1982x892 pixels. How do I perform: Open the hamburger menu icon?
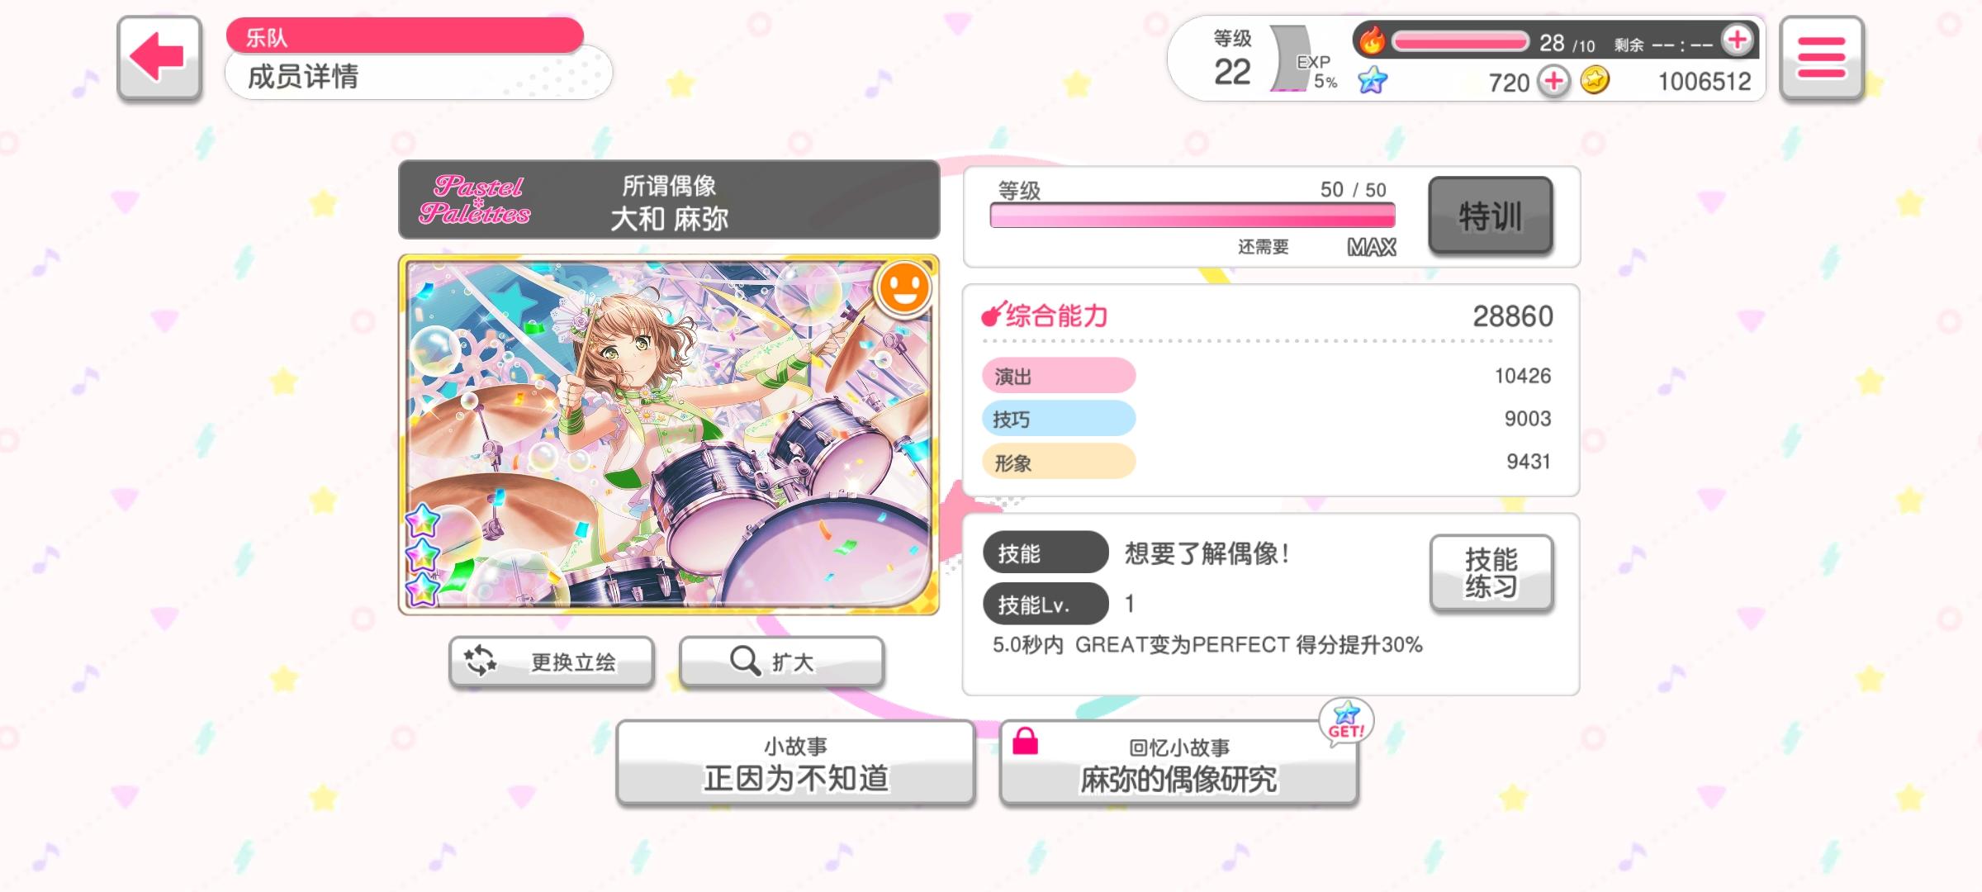[1821, 58]
